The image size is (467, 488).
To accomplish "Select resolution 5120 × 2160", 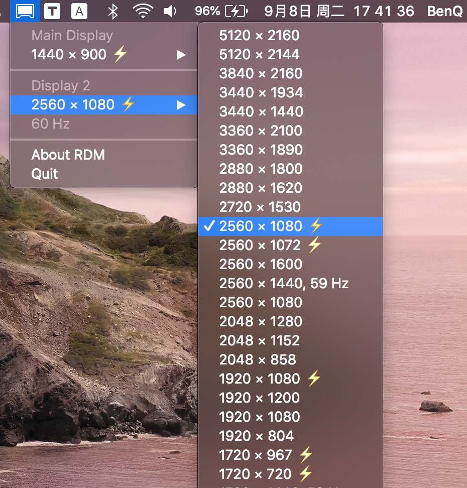I will click(x=290, y=35).
